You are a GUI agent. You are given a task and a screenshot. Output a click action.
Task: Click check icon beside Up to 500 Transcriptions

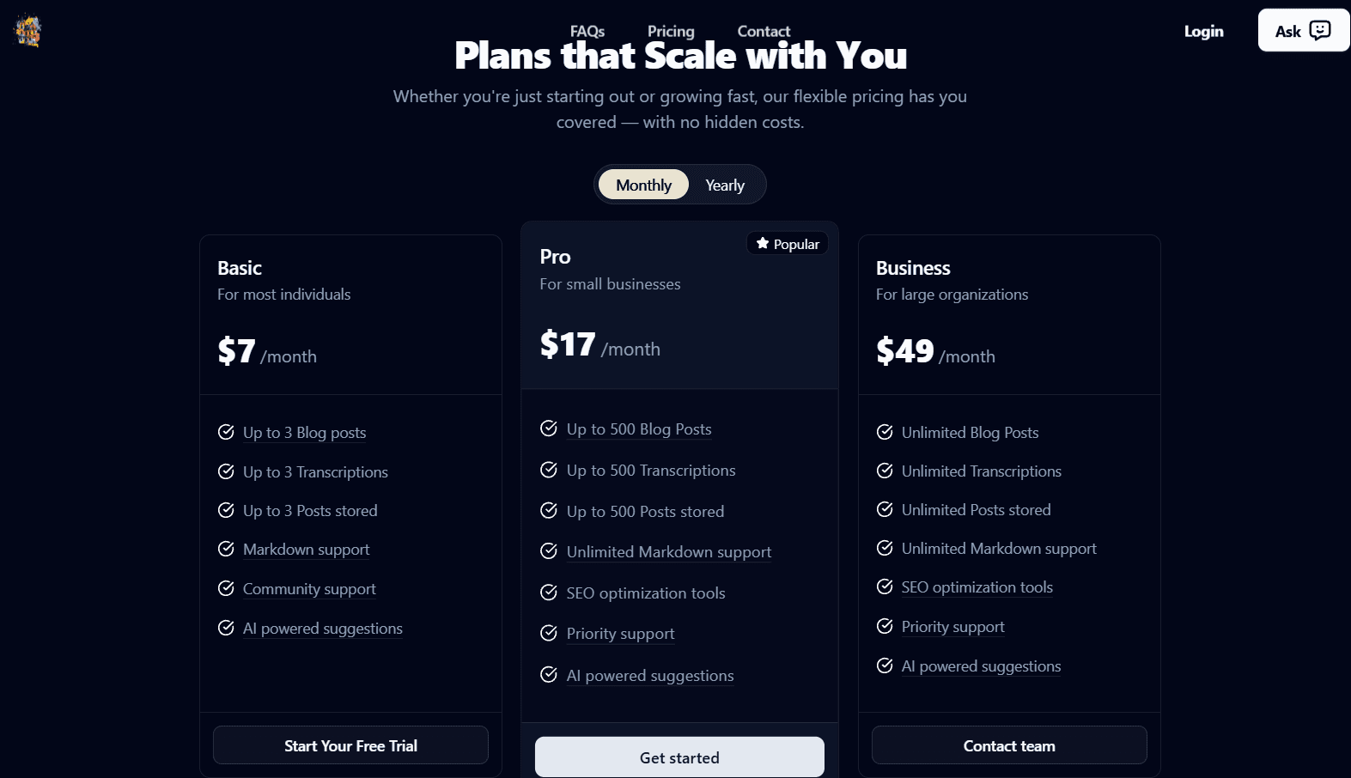point(549,470)
